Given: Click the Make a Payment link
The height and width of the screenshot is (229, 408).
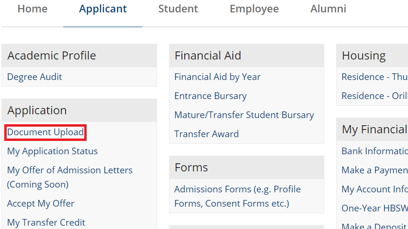Looking at the screenshot, I should [374, 170].
